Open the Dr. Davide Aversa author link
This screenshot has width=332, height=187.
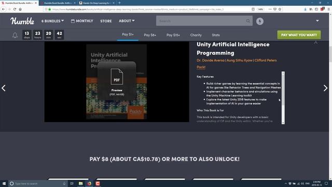pyautogui.click(x=211, y=60)
